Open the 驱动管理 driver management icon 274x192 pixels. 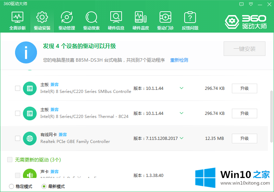pos(67,17)
